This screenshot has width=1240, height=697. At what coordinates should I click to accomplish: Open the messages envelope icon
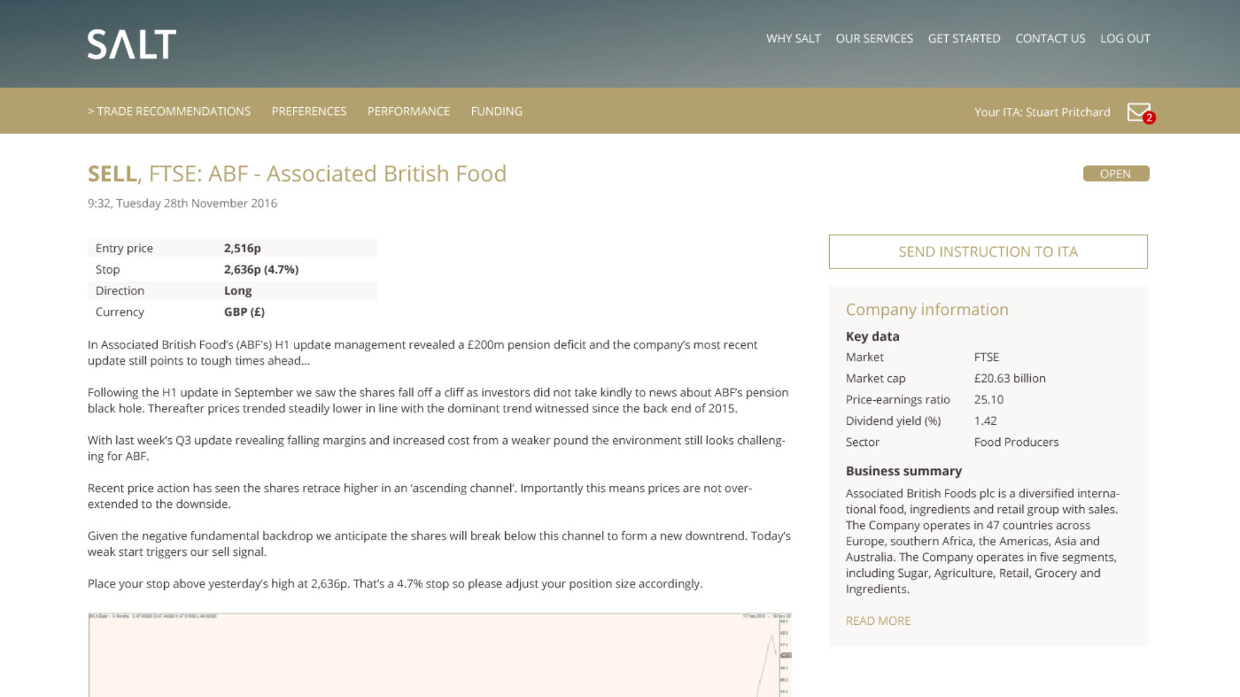(1139, 112)
